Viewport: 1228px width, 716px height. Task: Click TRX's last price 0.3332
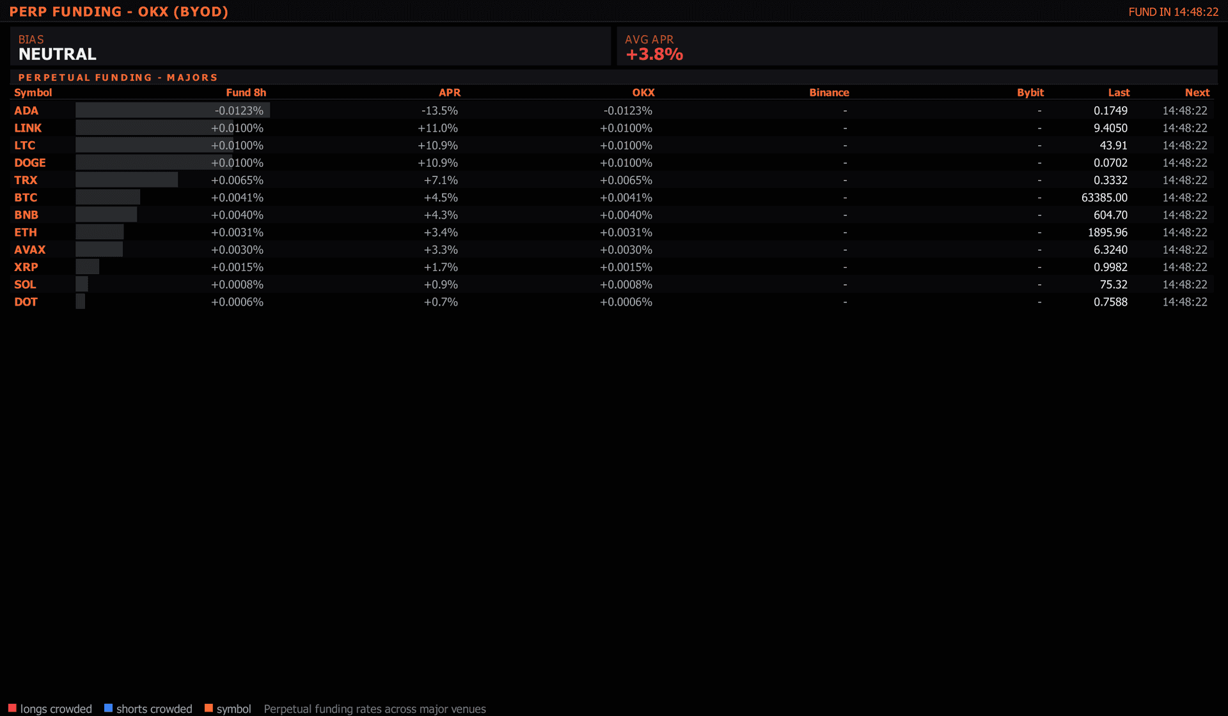coord(1111,180)
